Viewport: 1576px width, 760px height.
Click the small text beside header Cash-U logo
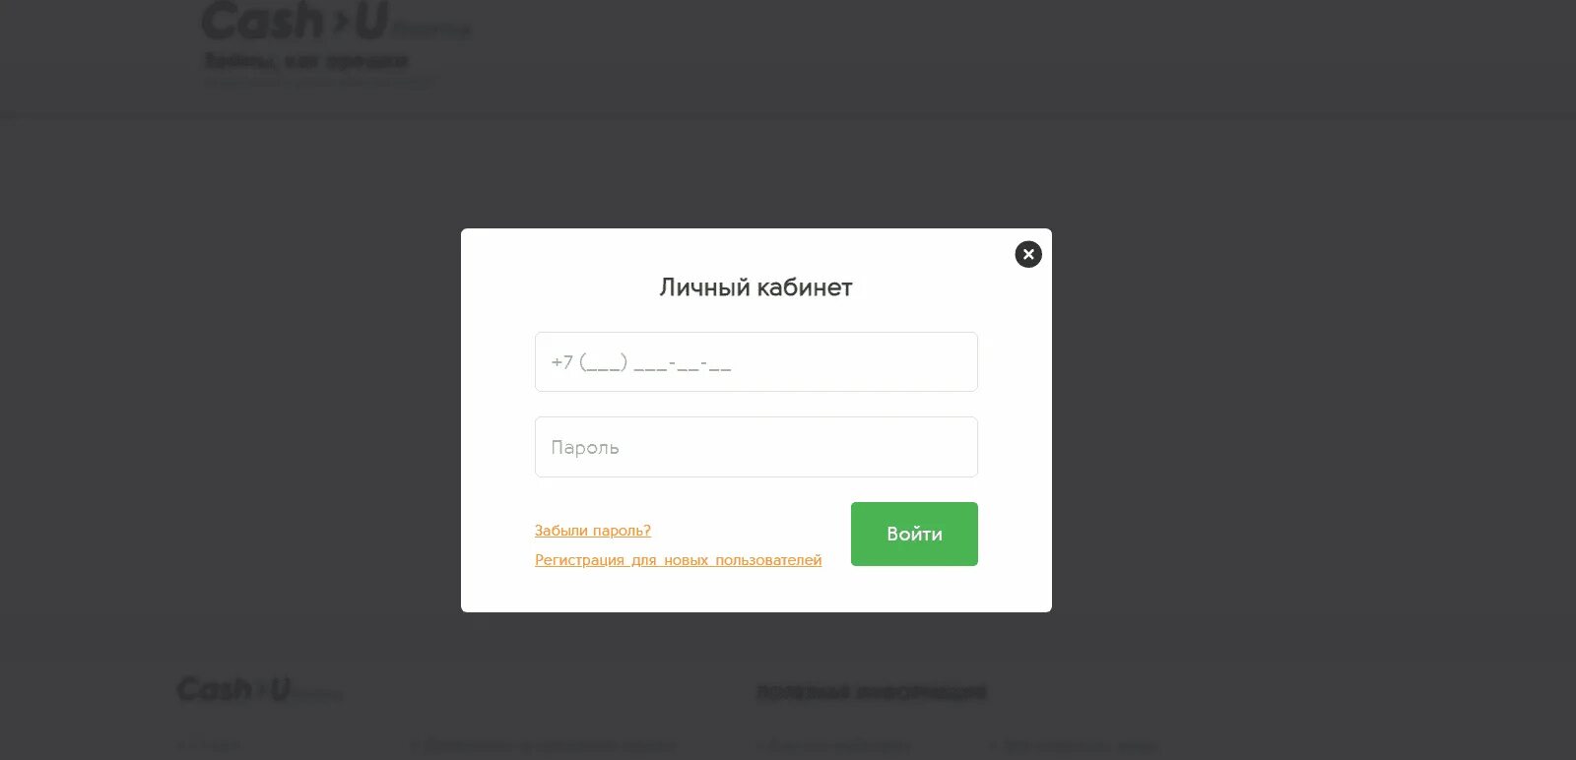[431, 30]
